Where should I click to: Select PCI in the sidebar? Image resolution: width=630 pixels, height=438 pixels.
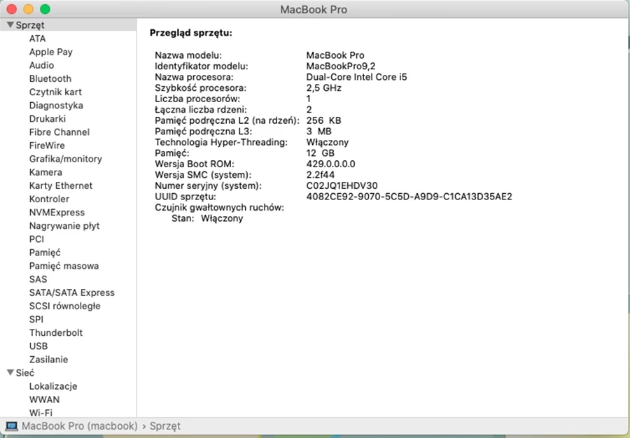tap(36, 239)
